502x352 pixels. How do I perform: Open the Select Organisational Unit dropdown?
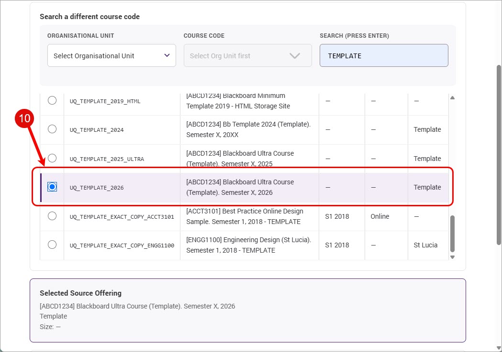coord(112,55)
